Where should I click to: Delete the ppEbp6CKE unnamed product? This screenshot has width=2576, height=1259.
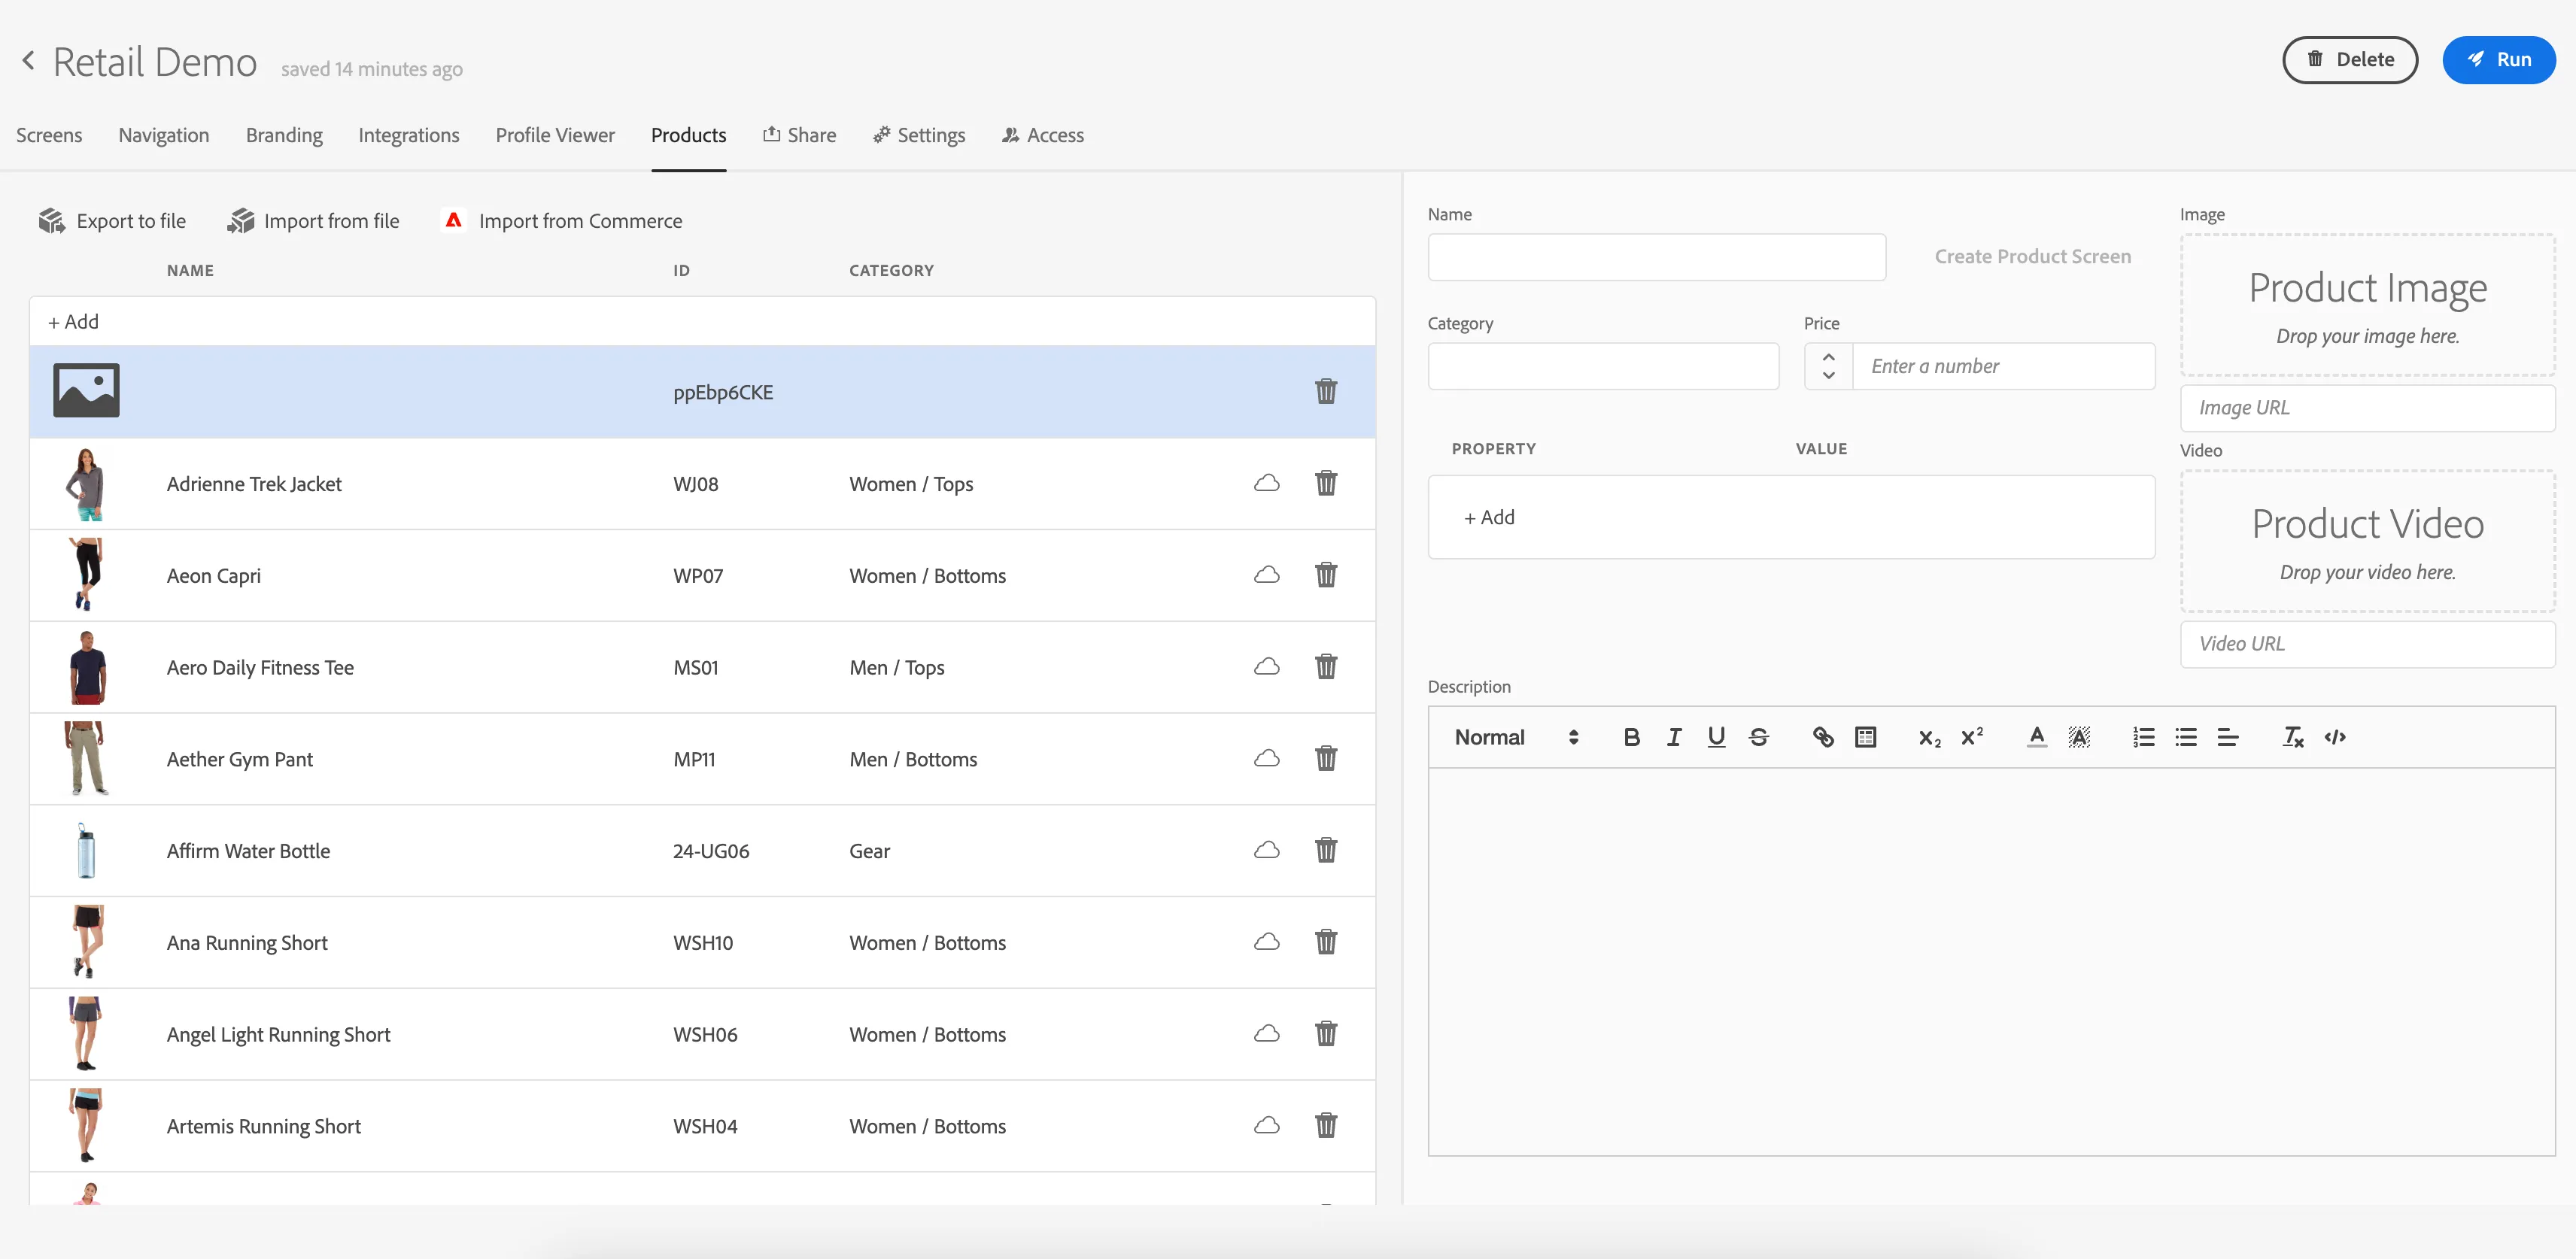point(1326,391)
